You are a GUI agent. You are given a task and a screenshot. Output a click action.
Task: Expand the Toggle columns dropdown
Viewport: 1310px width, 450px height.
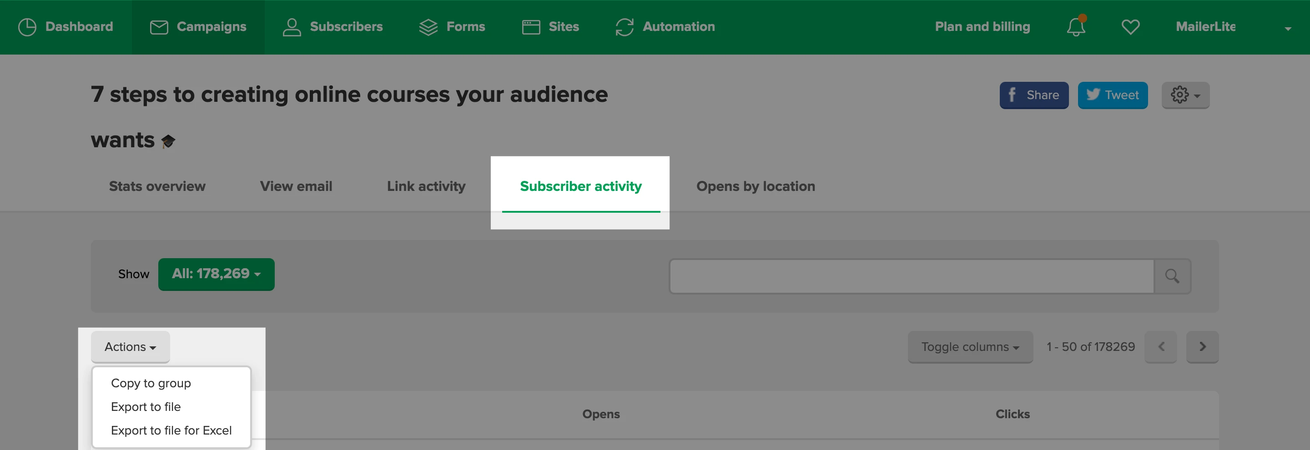(970, 347)
